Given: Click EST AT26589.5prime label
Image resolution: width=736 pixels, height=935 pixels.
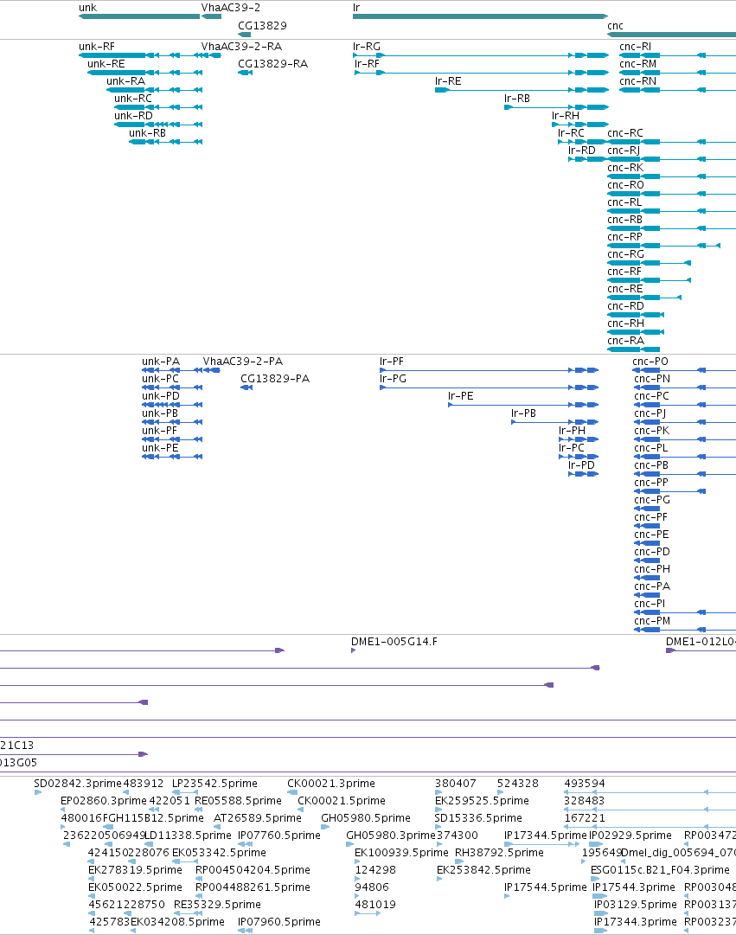Looking at the screenshot, I should point(258,818).
